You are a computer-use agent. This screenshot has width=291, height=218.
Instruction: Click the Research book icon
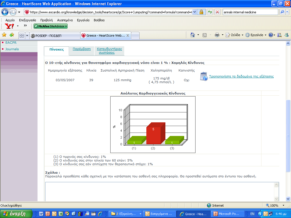(279, 35)
